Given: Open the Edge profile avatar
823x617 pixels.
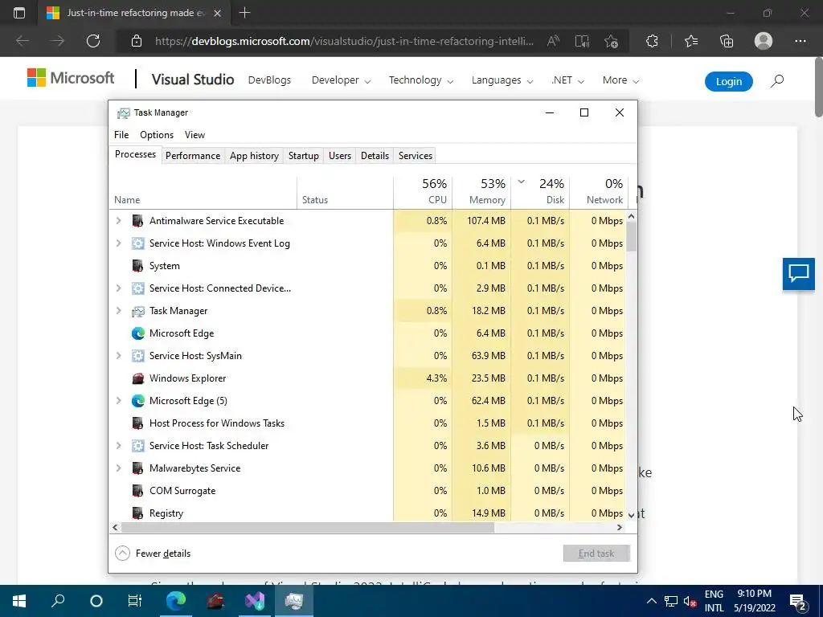Looking at the screenshot, I should tap(764, 41).
